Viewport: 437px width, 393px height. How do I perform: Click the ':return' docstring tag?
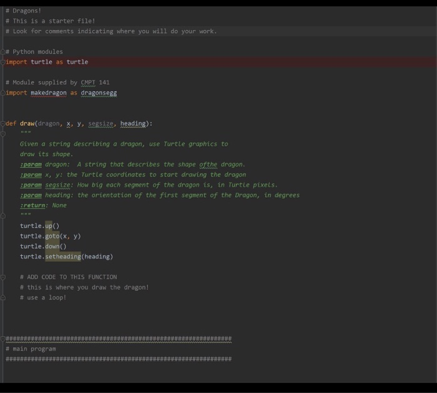(x=32, y=206)
